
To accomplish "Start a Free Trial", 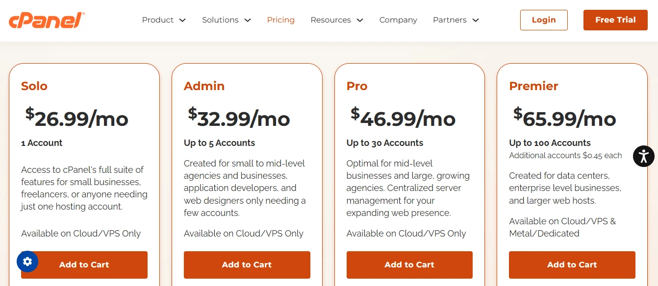I will tap(615, 20).
